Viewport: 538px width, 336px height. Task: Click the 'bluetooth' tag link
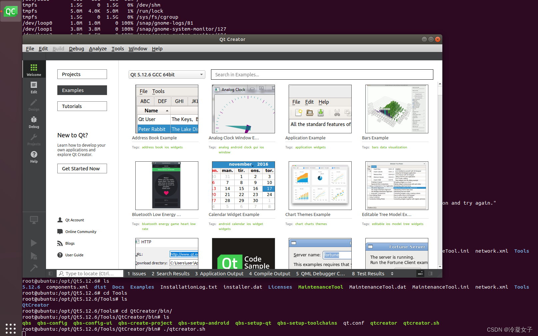tap(149, 224)
